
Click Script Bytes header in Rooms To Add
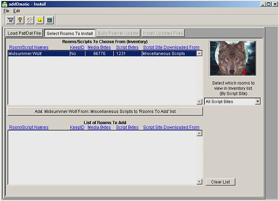[x=127, y=128]
